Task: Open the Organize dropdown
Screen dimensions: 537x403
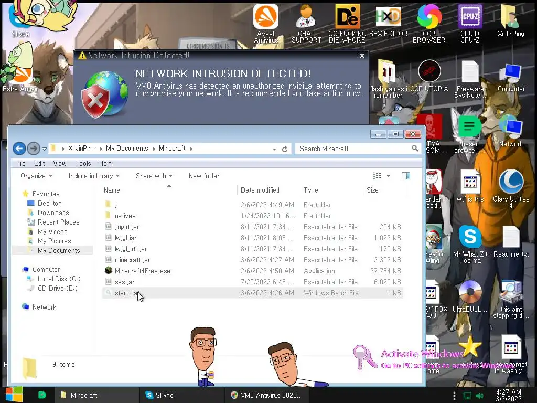Action: pos(36,176)
